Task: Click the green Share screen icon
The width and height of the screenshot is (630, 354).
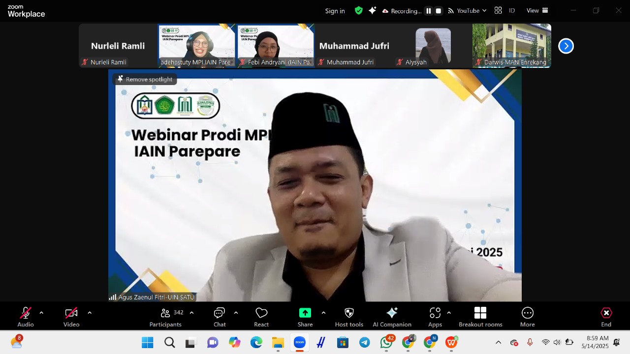Action: click(x=305, y=313)
